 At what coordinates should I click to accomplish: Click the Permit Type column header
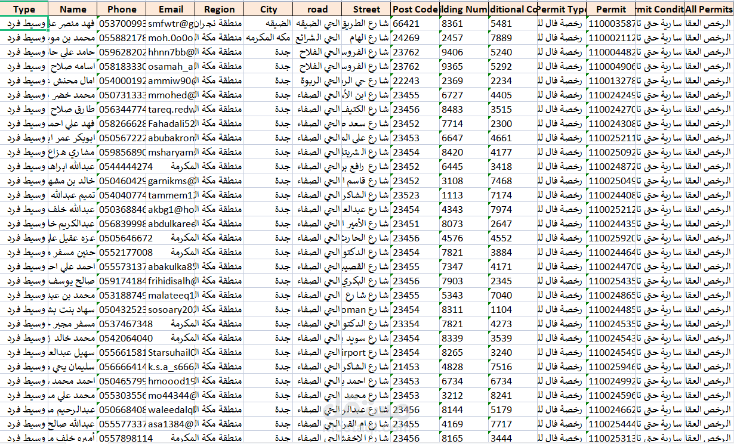pos(562,9)
